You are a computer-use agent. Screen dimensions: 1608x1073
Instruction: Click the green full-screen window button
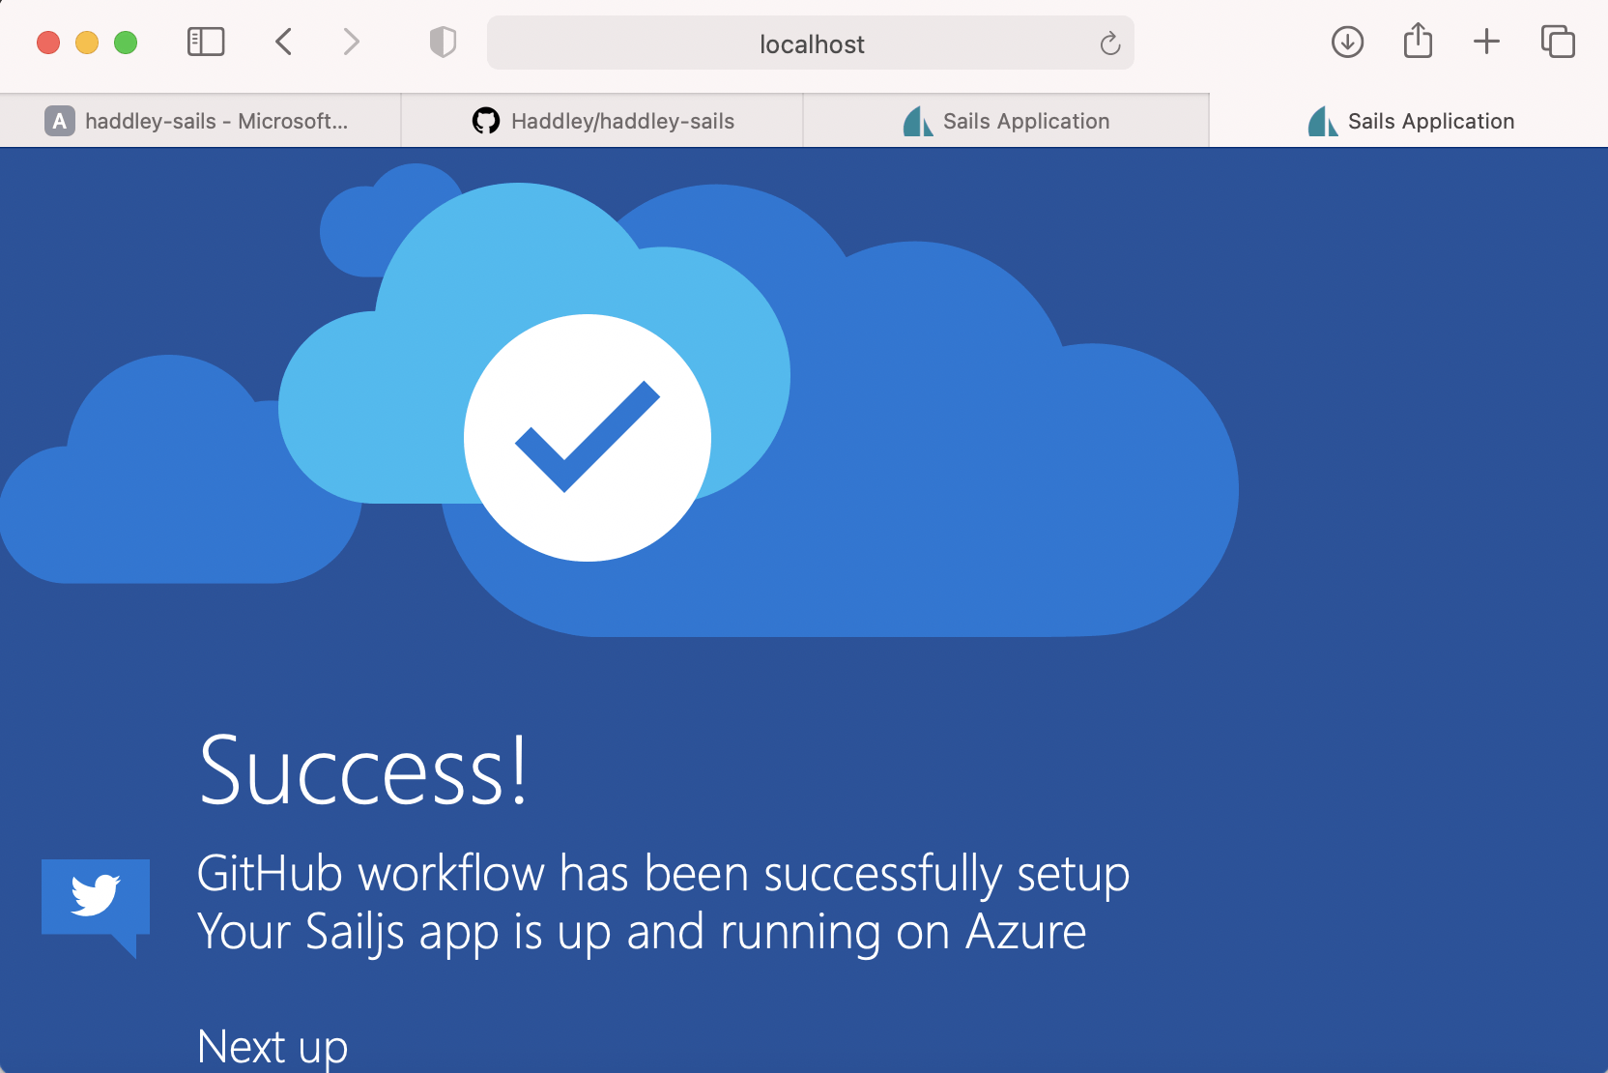(x=126, y=43)
